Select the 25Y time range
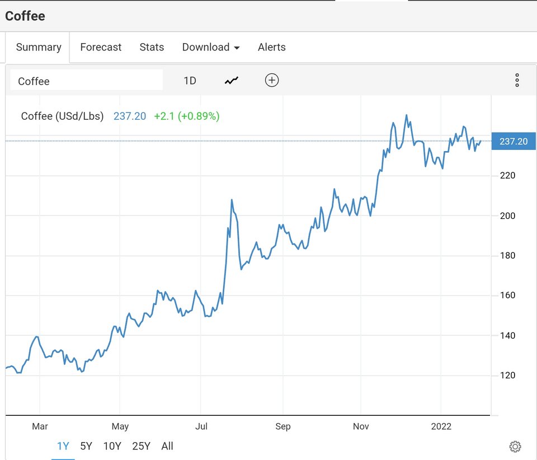Viewport: 537px width, 460px height. tap(141, 446)
